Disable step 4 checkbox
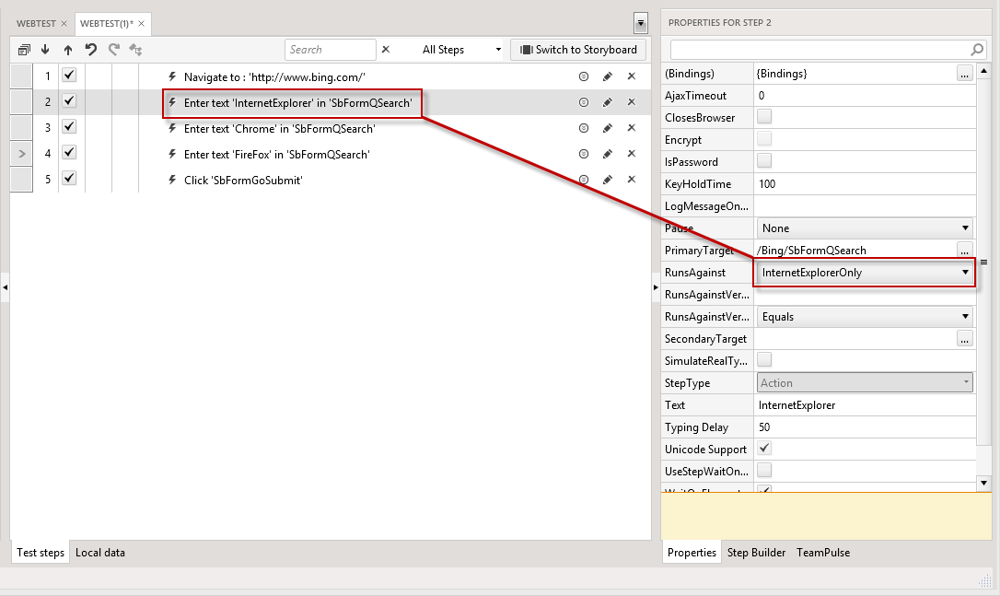Viewport: 1000px width, 596px height. click(69, 153)
